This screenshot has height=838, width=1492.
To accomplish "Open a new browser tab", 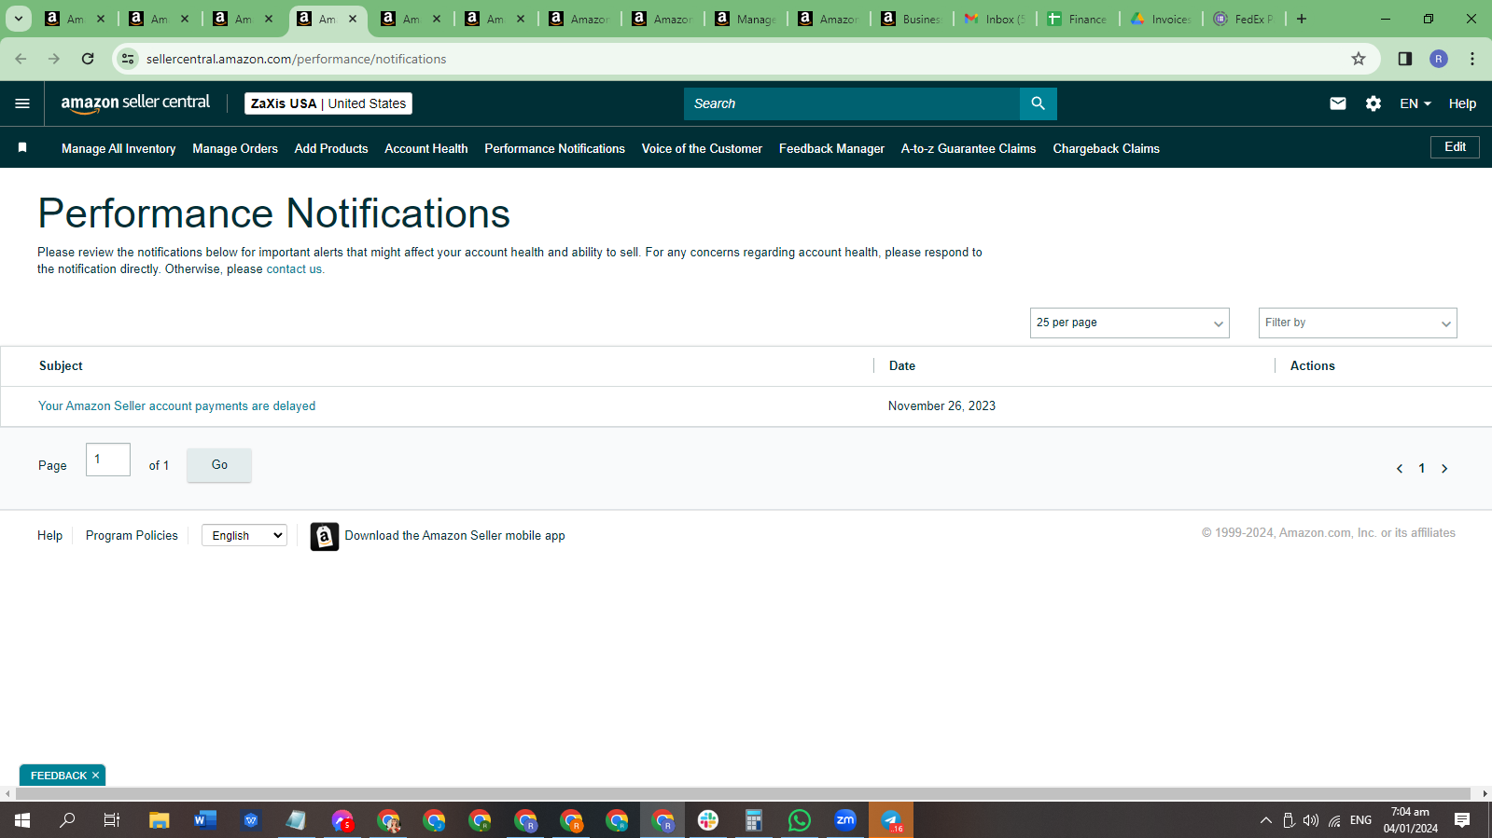I will click(x=1302, y=19).
